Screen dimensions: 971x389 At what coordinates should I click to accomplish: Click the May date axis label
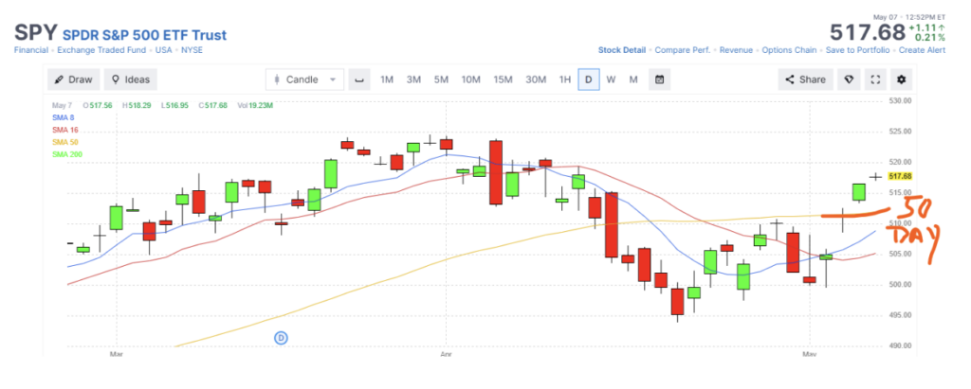(x=809, y=354)
